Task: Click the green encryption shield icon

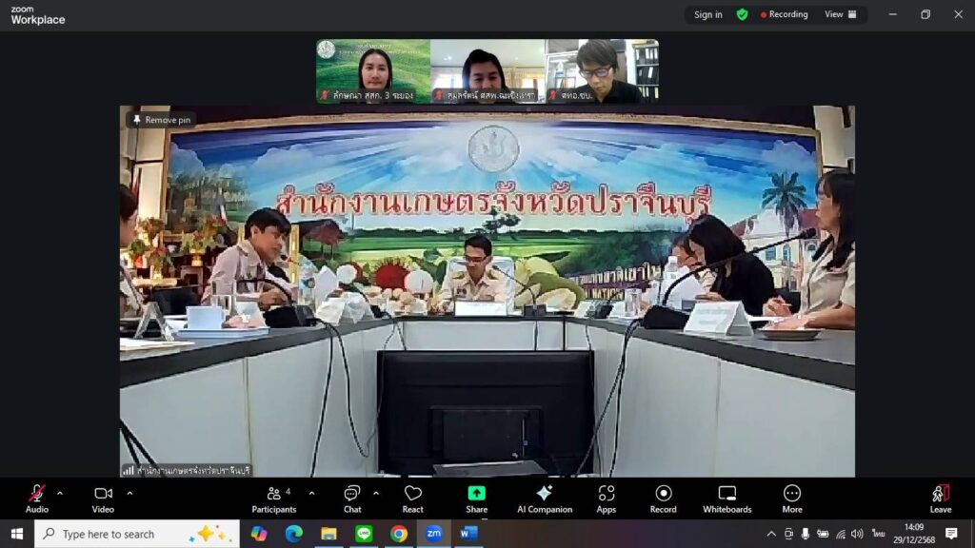Action: (x=743, y=14)
